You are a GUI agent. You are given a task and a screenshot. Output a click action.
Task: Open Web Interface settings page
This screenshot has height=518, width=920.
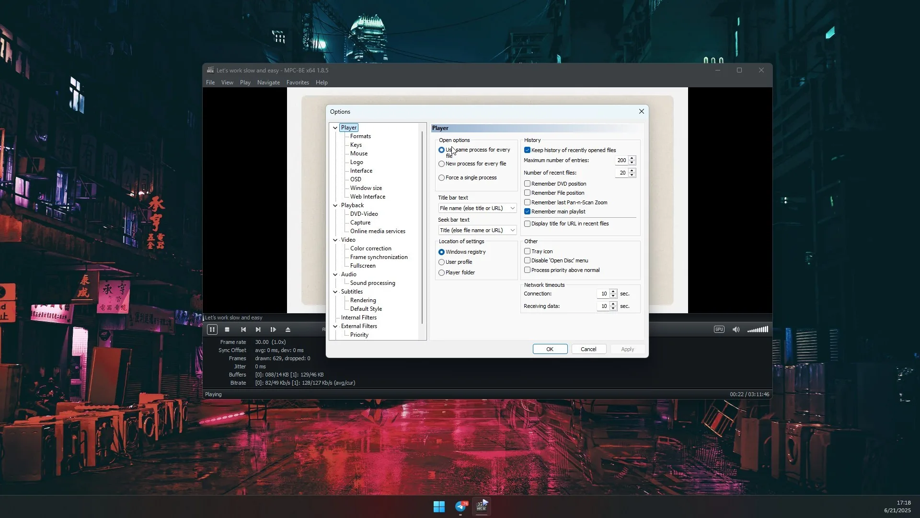[368, 197]
